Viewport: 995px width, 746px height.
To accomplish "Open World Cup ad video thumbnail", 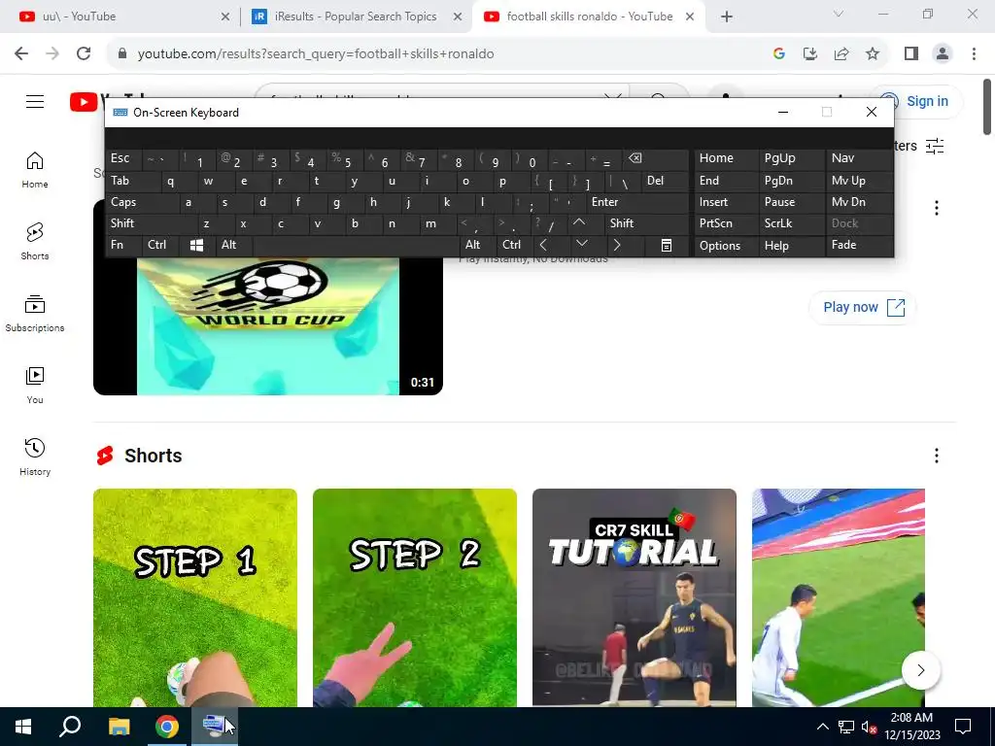I will (x=268, y=324).
